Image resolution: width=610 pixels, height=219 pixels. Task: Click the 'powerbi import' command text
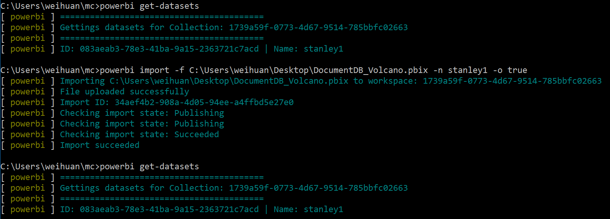coord(134,70)
